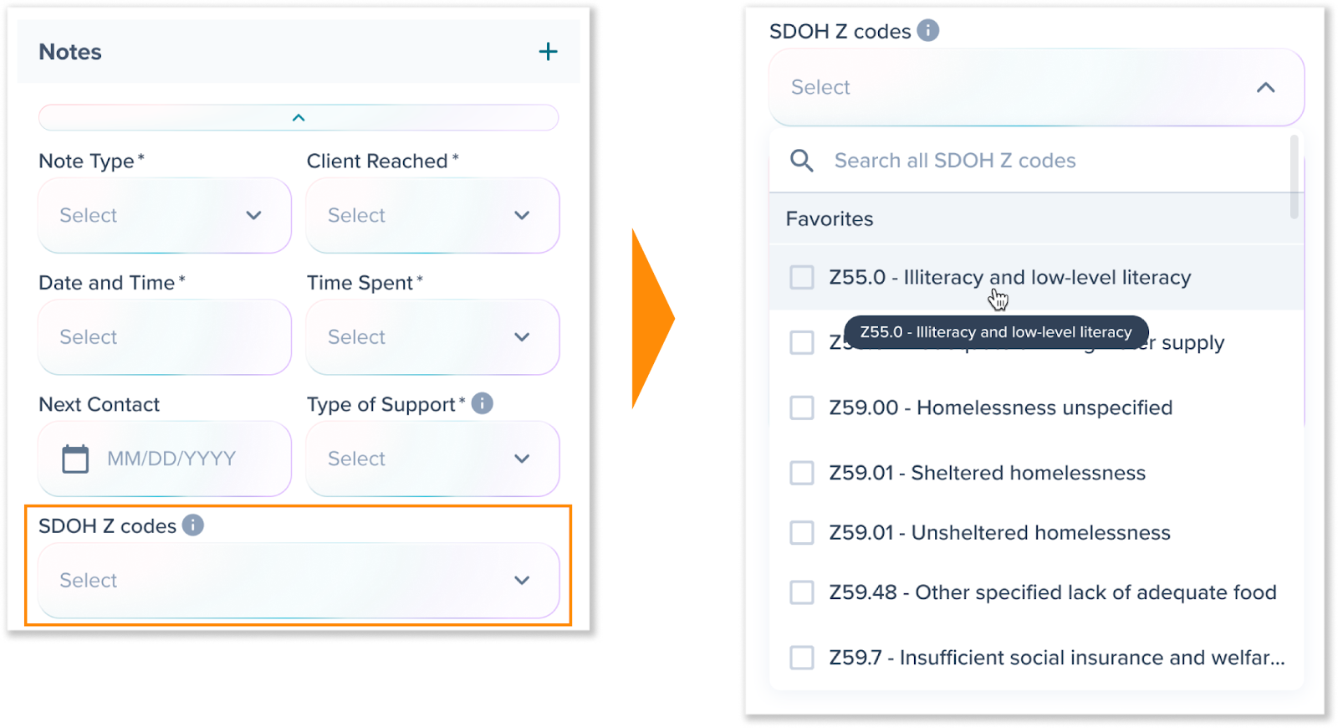1338x728 pixels.
Task: Collapse the notes section with the up chevron bar
Action: [299, 118]
